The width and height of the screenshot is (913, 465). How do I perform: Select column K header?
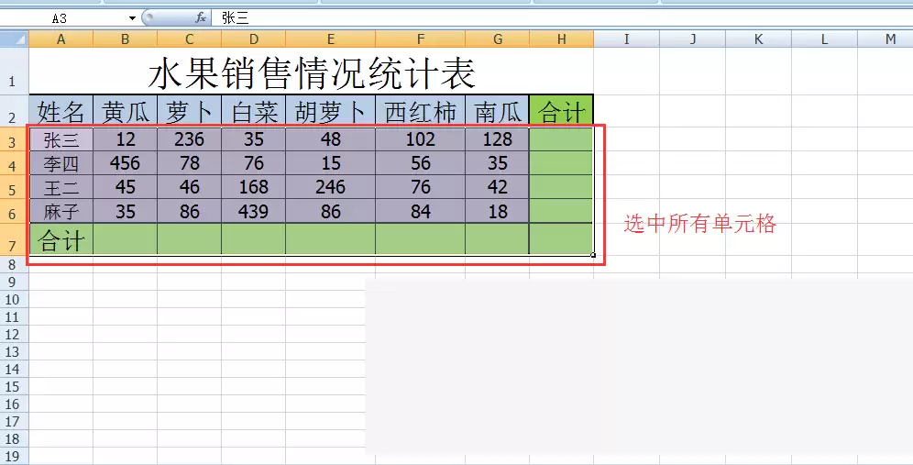[x=759, y=39]
